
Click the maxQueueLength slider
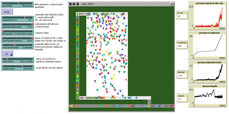click(x=17, y=46)
